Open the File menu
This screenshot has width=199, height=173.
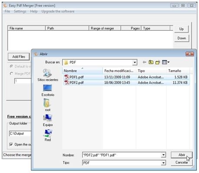coord(7,11)
